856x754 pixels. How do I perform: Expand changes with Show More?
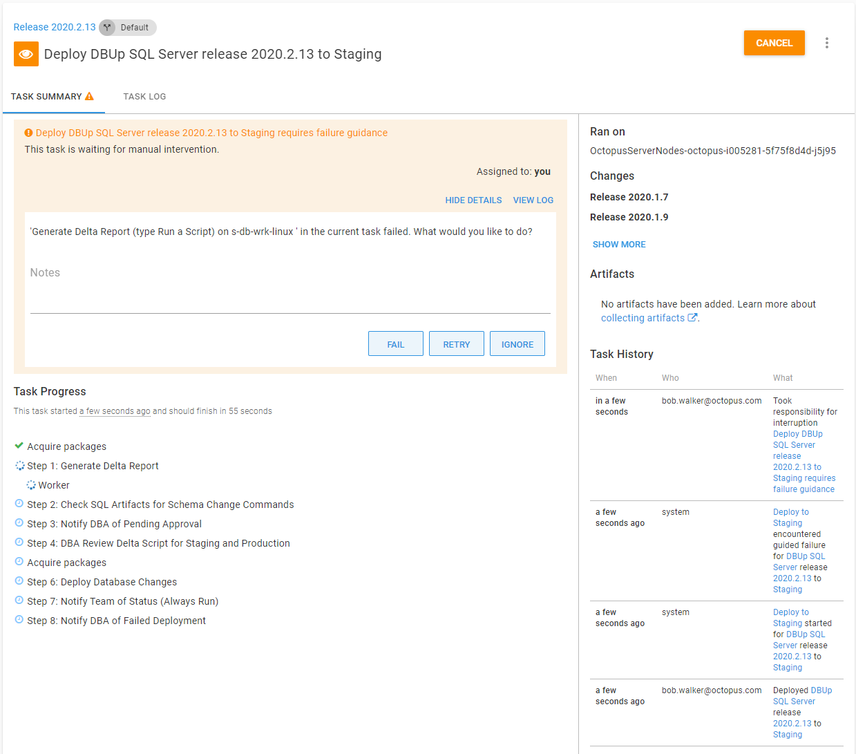pyautogui.click(x=619, y=245)
